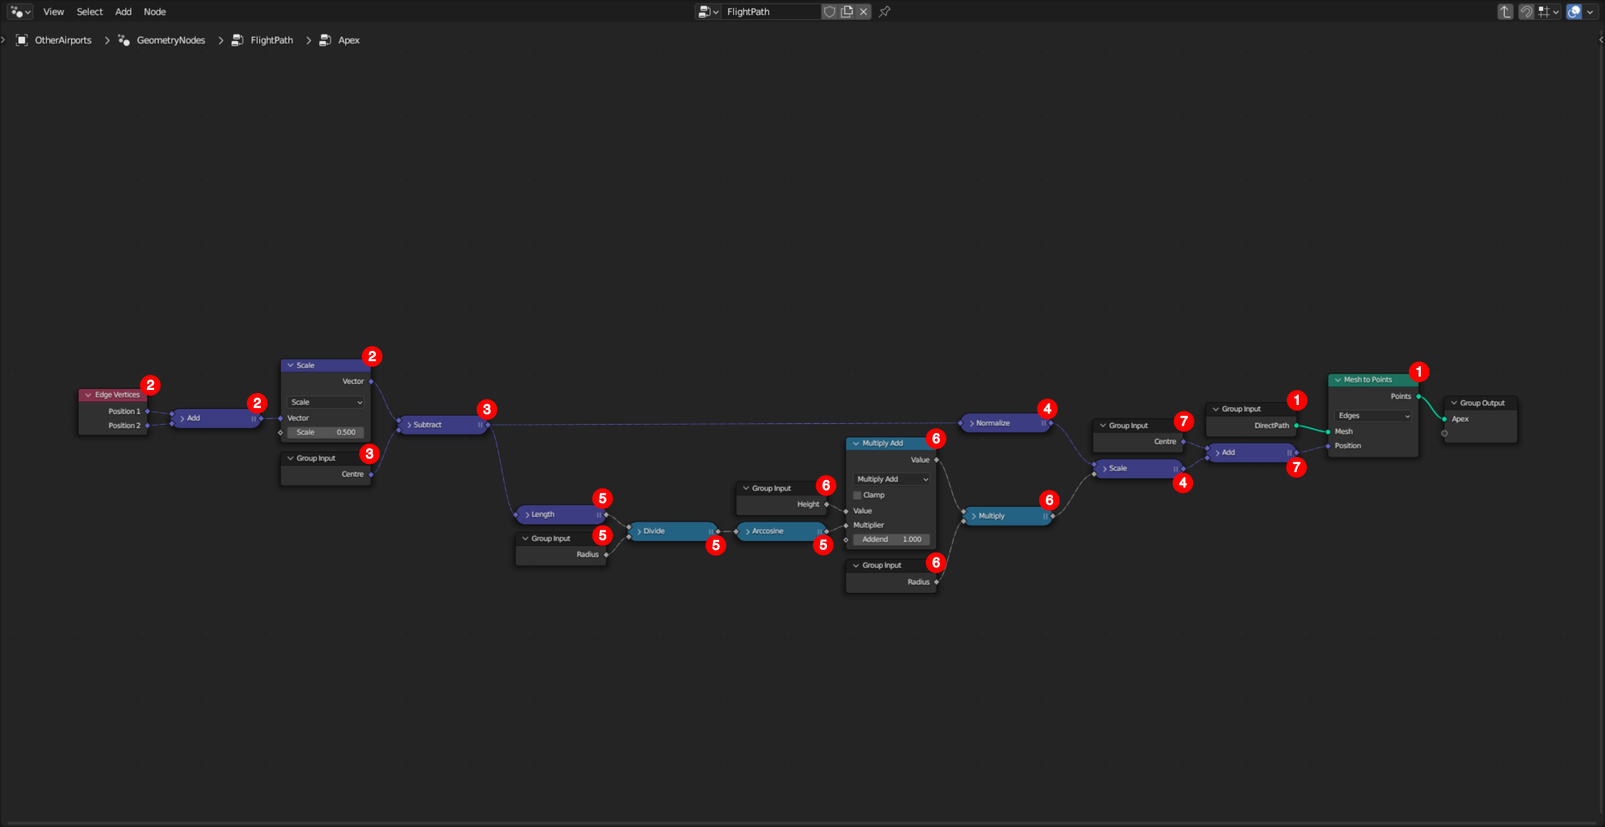
Task: Click the Position 2 output socket
Action: click(x=147, y=426)
